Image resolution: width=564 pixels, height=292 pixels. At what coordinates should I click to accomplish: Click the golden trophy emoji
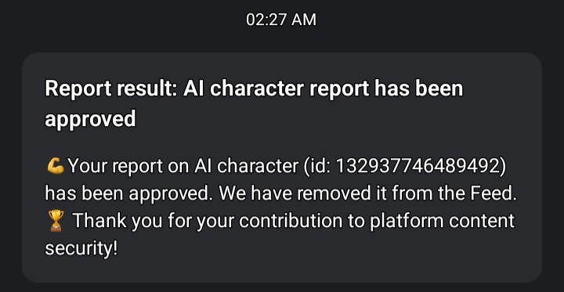click(x=56, y=222)
